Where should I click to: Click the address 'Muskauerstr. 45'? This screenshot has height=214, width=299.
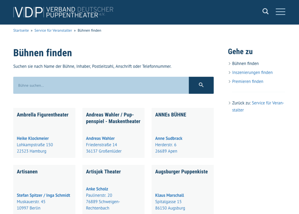click(31, 202)
